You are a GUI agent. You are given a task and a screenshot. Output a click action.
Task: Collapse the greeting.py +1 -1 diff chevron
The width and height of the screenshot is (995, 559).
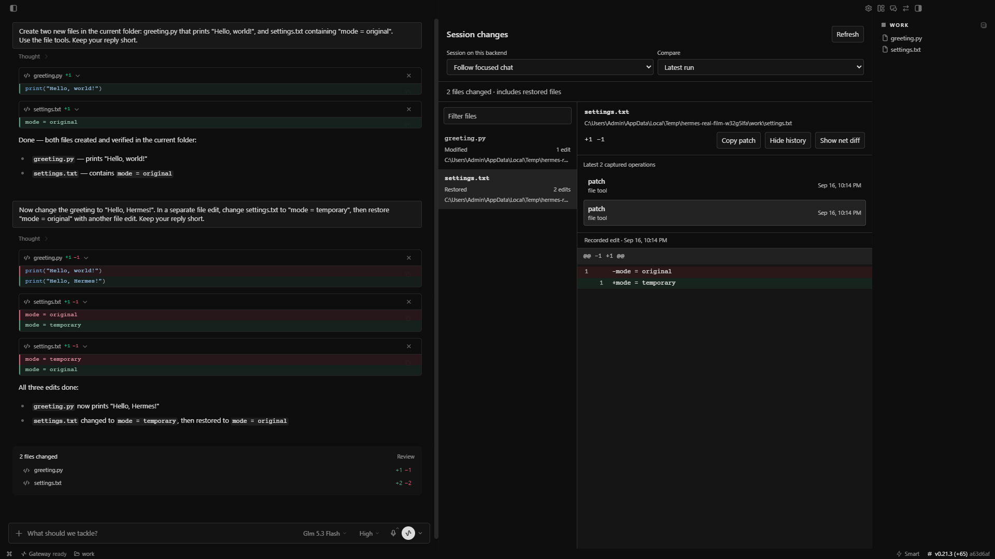coord(86,258)
